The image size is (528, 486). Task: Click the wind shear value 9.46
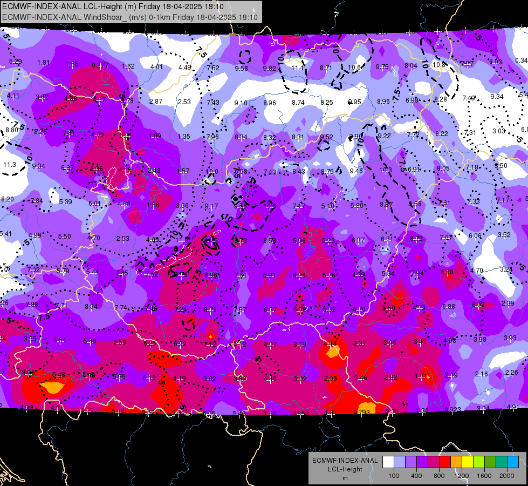coord(356,171)
